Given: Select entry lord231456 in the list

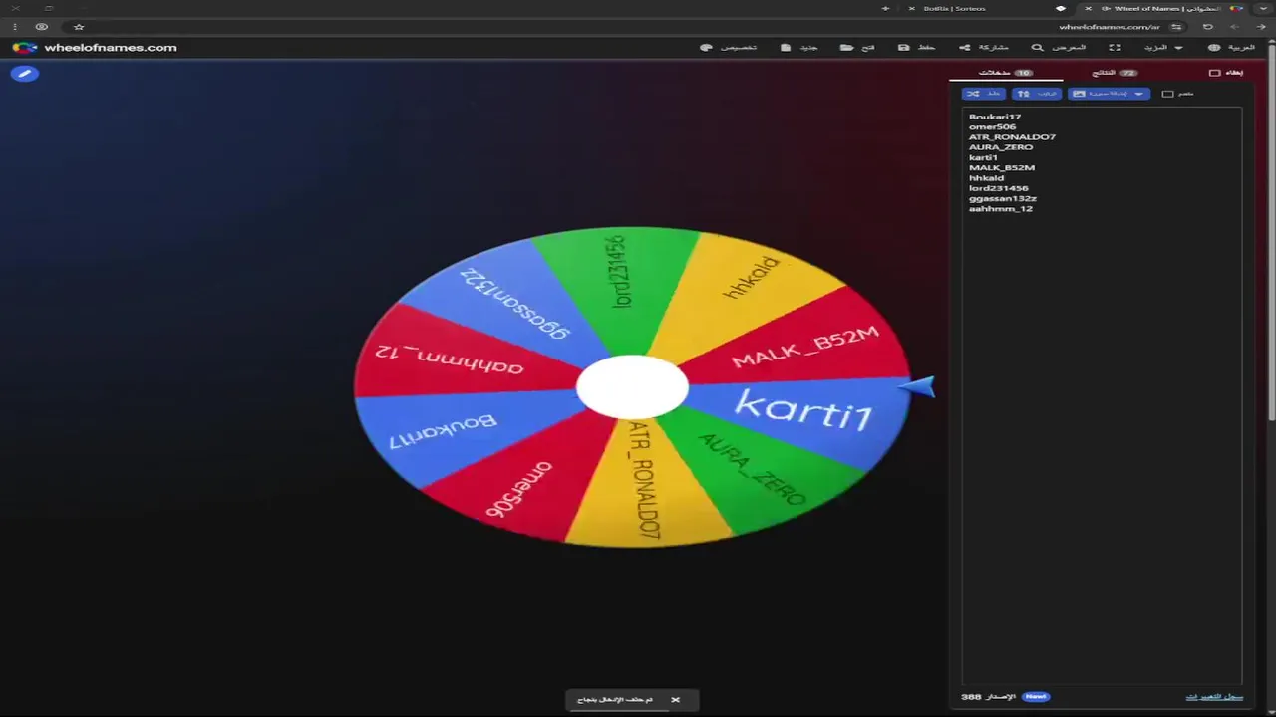Looking at the screenshot, I should click(999, 188).
